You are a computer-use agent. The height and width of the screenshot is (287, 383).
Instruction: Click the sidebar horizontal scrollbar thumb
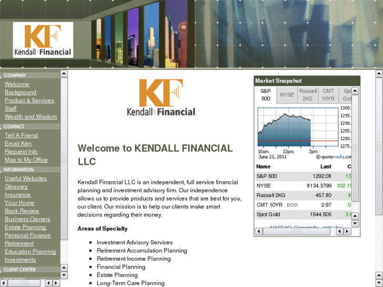coord(24,283)
